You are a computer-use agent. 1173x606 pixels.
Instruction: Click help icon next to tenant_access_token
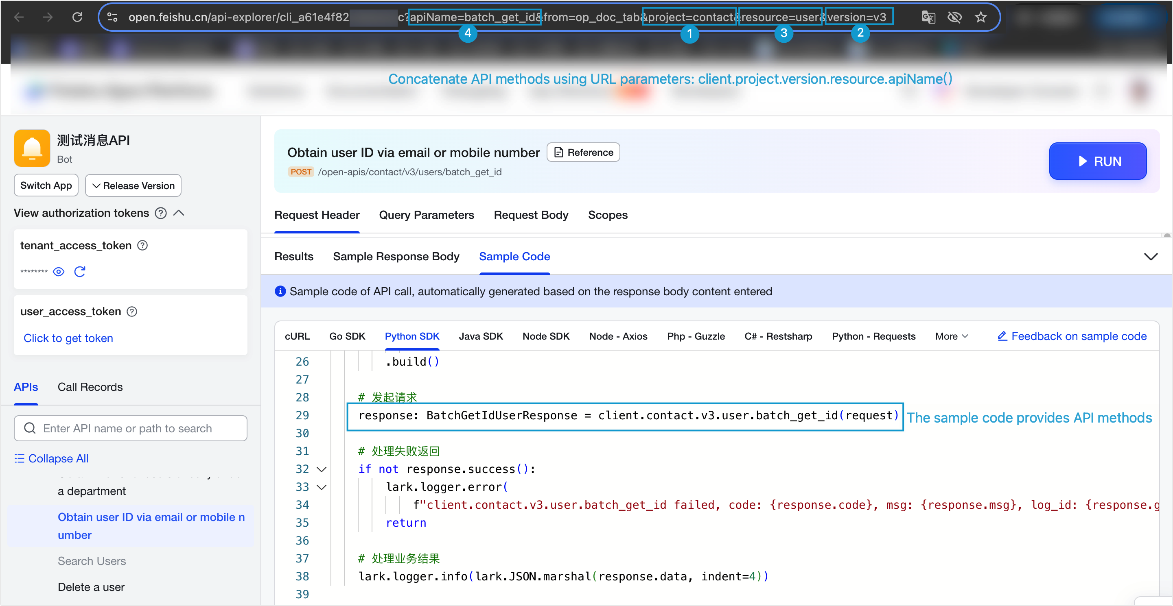click(142, 246)
